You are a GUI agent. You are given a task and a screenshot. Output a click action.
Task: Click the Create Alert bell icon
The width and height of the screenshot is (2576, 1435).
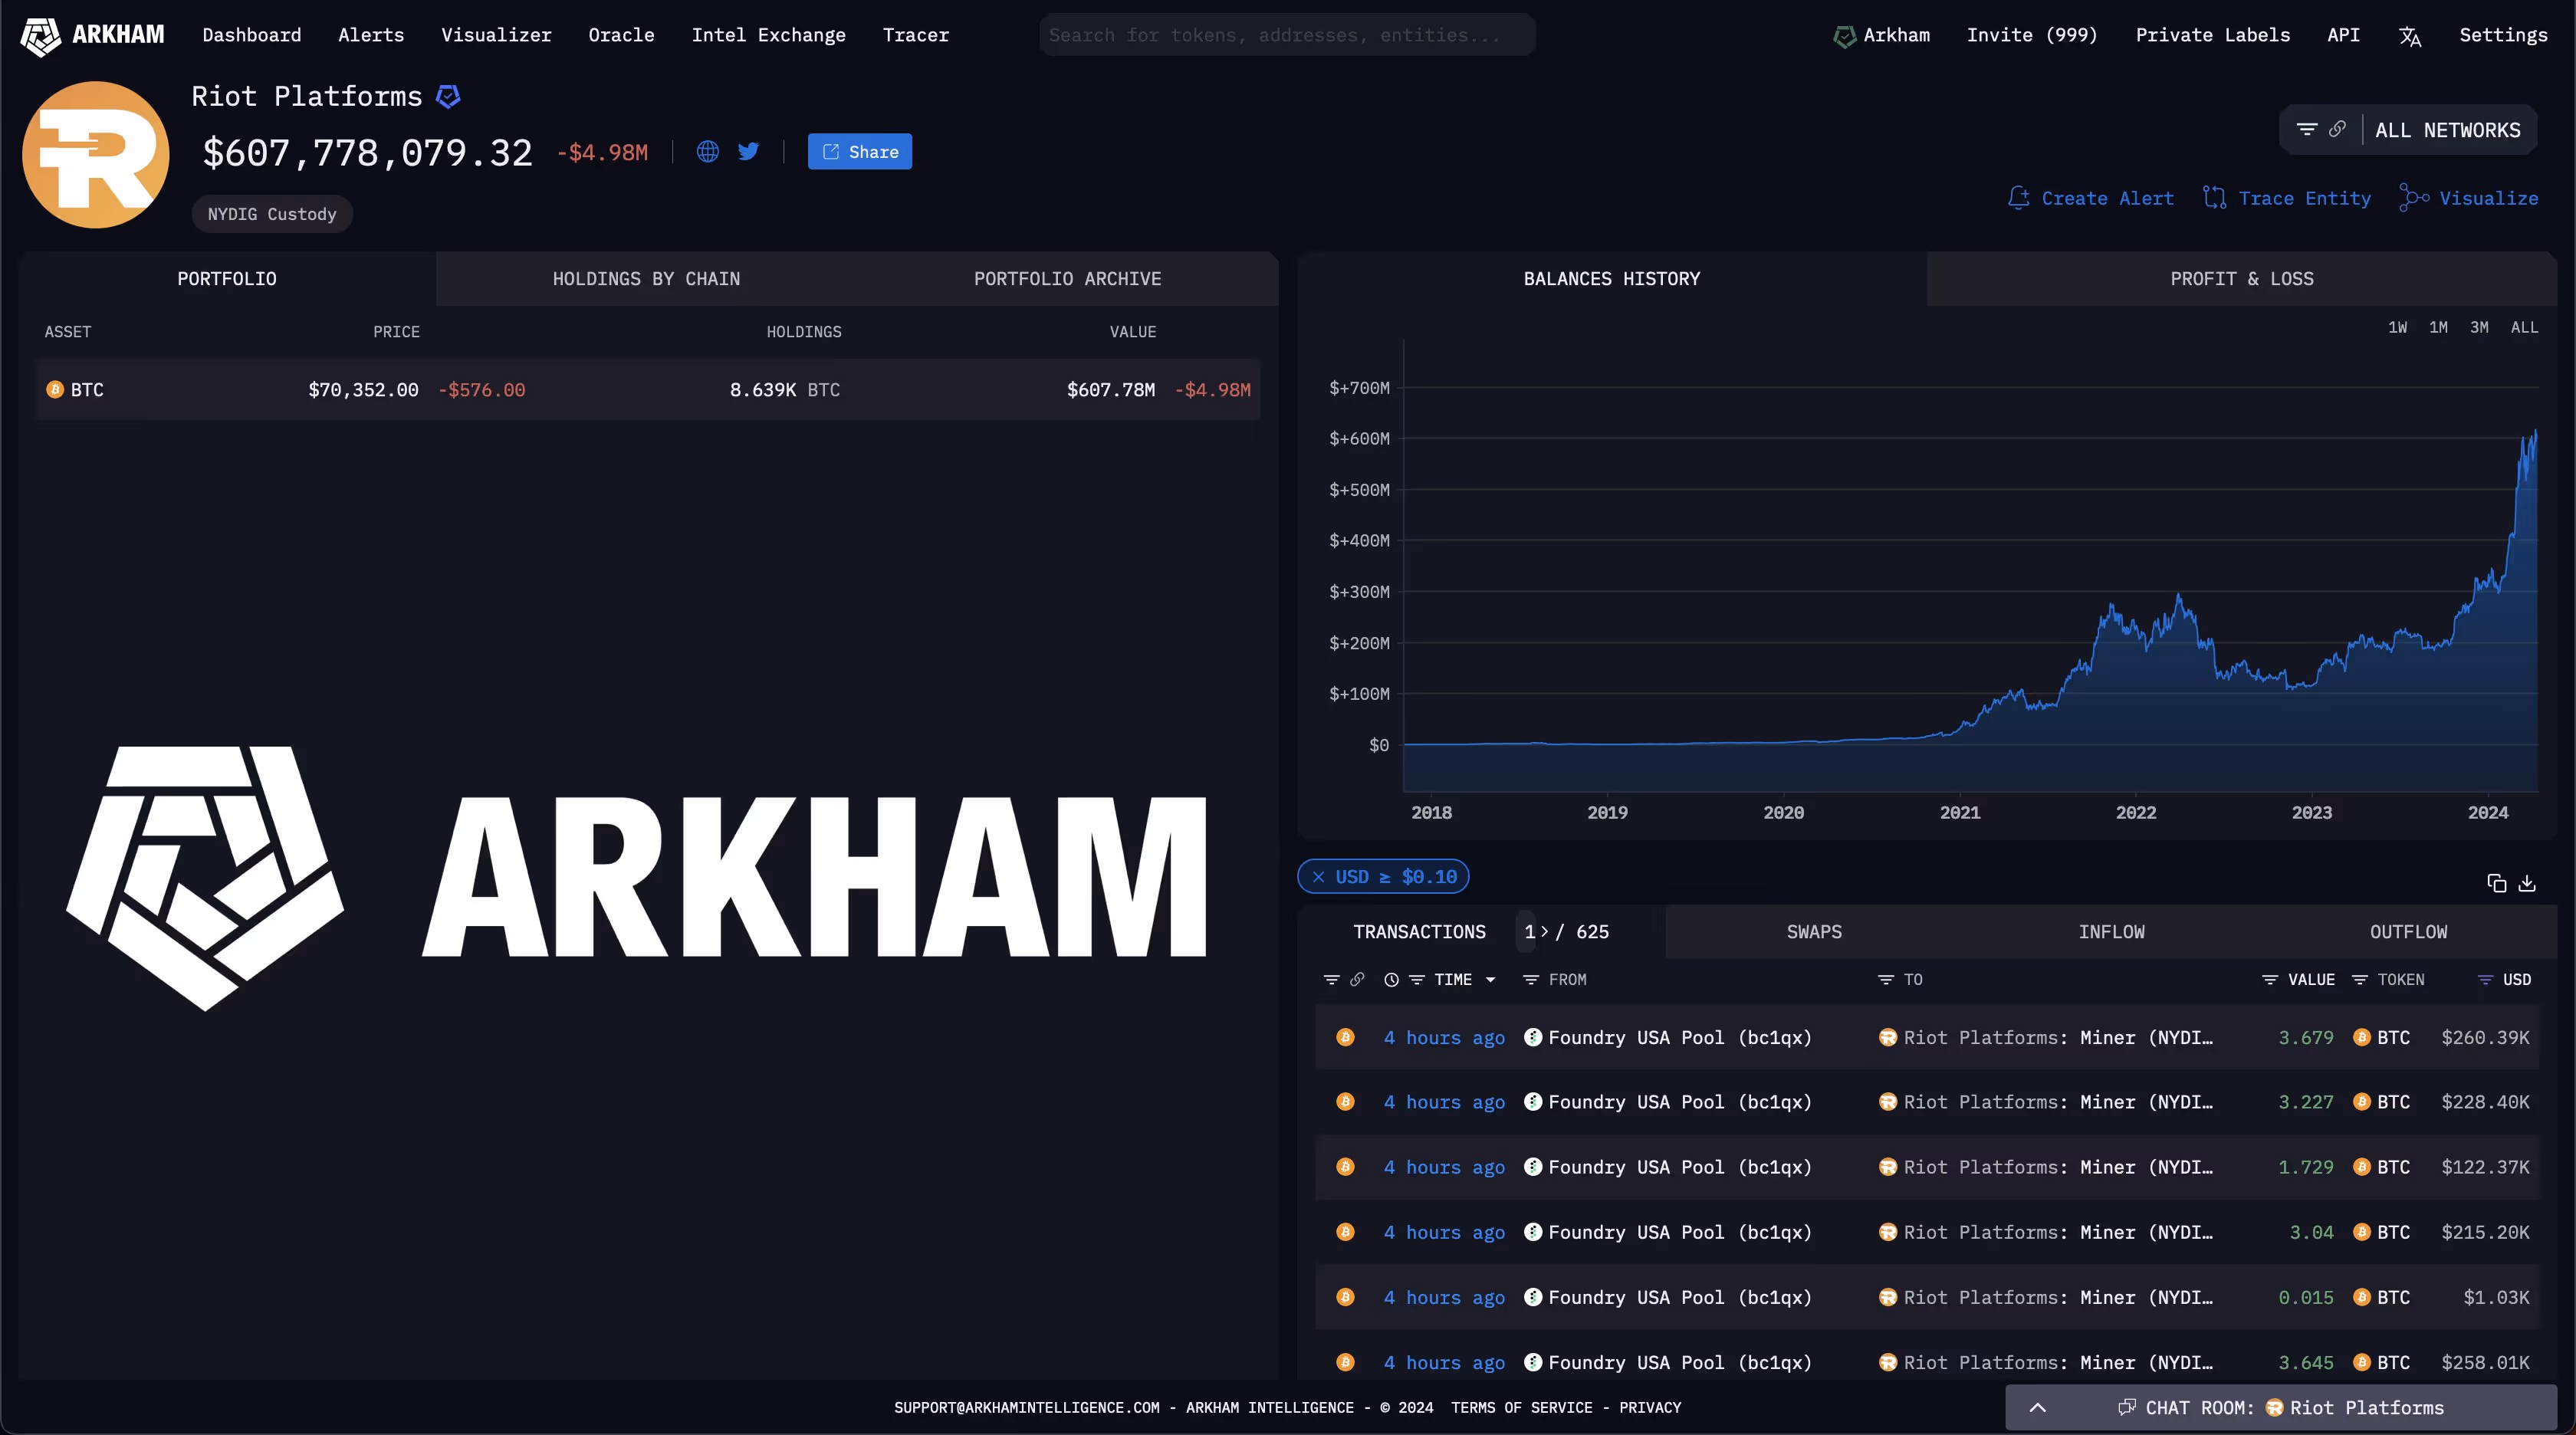2018,198
